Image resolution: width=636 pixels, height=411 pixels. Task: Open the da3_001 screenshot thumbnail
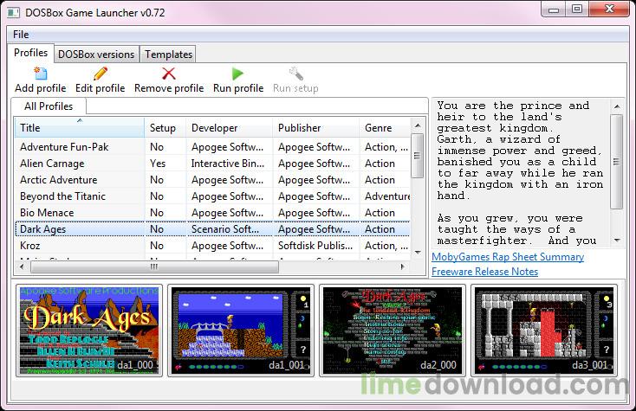(x=544, y=331)
